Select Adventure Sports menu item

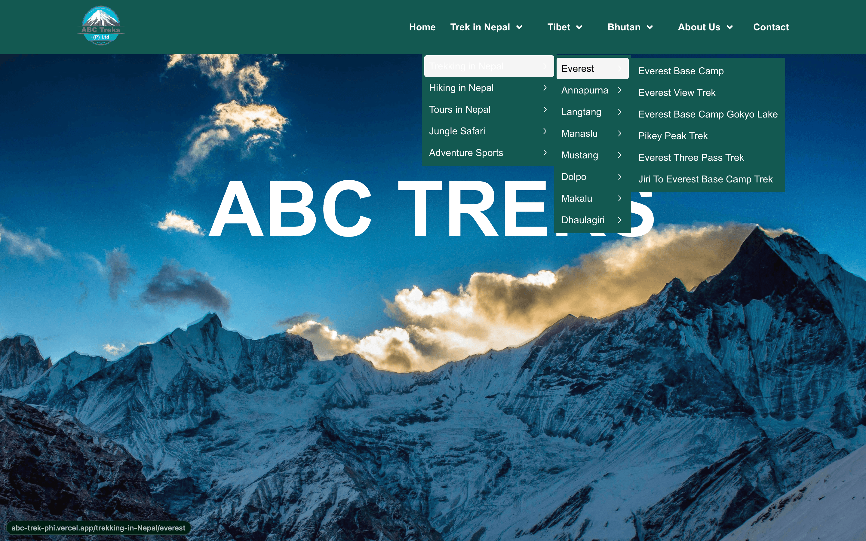click(489, 153)
